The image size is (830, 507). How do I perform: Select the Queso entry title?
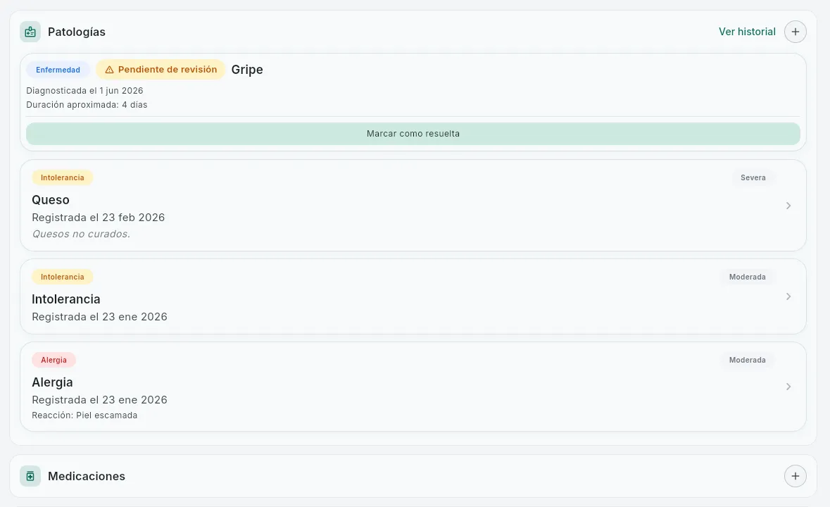pyautogui.click(x=51, y=200)
